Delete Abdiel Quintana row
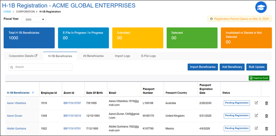Image resolution: width=276 pixels, height=136 pixels. [267, 129]
